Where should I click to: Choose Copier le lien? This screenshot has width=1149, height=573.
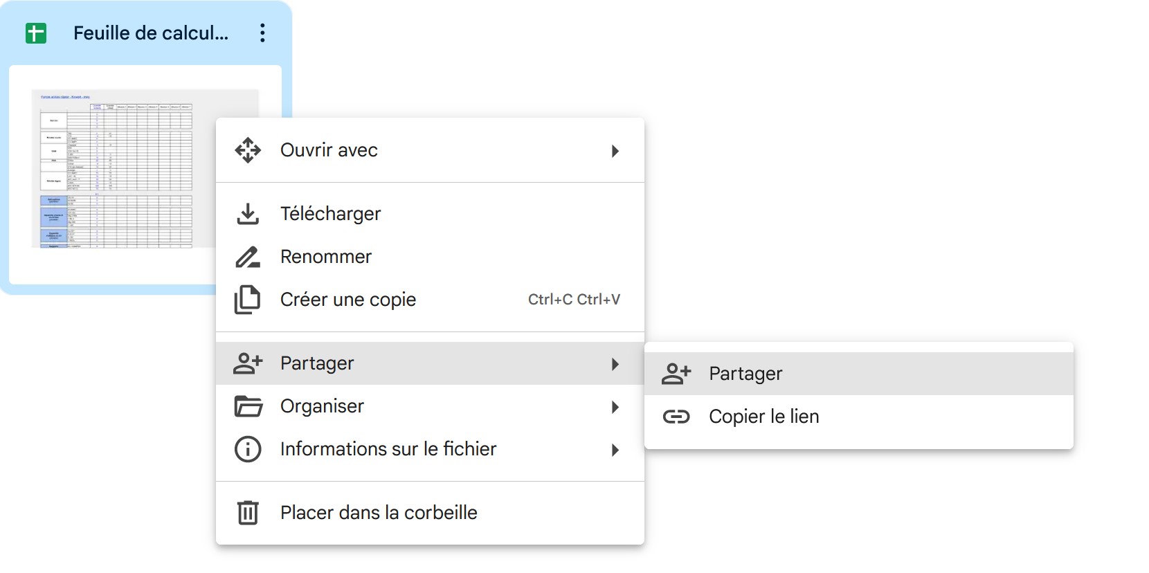859,417
